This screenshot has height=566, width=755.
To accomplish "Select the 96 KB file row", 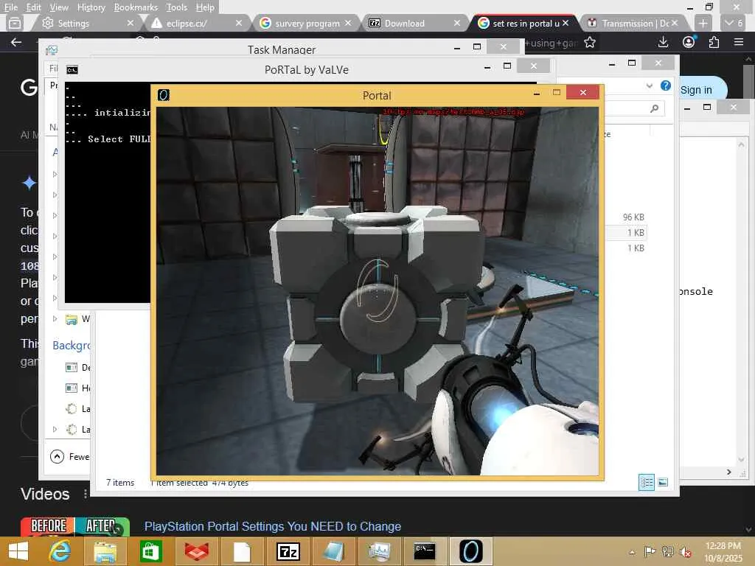I will click(625, 217).
